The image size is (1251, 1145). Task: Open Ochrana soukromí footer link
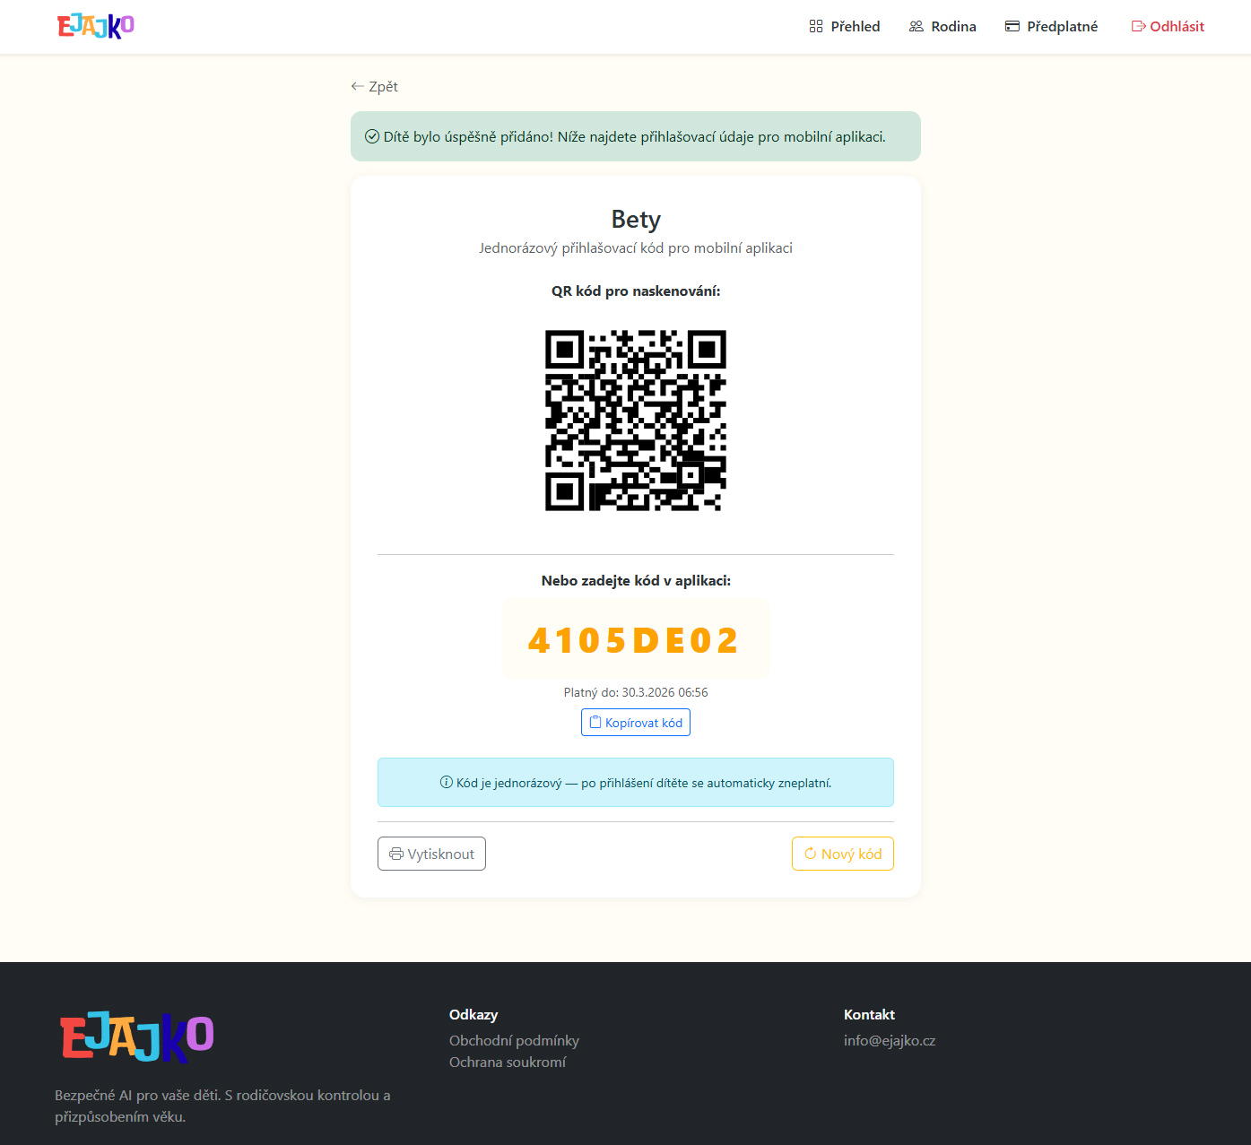[508, 1062]
